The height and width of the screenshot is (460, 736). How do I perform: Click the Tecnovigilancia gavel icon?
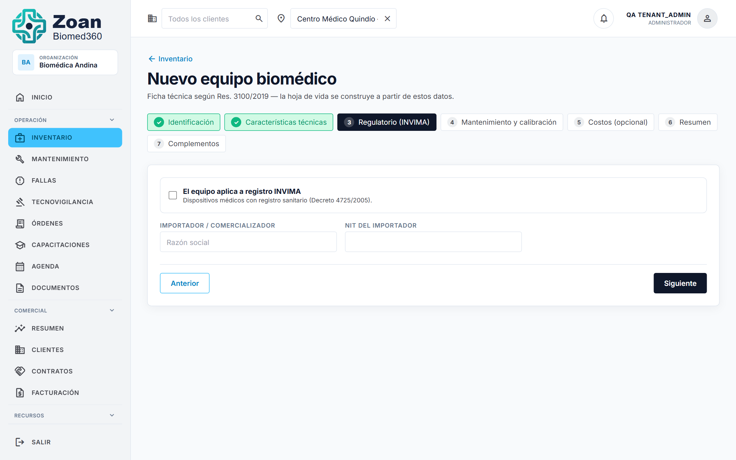(20, 202)
